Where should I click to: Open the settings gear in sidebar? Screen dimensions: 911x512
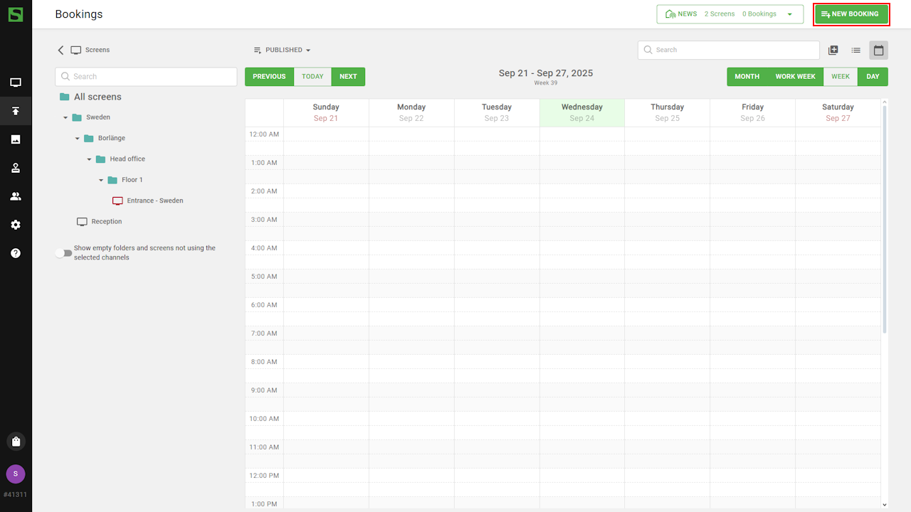16,225
